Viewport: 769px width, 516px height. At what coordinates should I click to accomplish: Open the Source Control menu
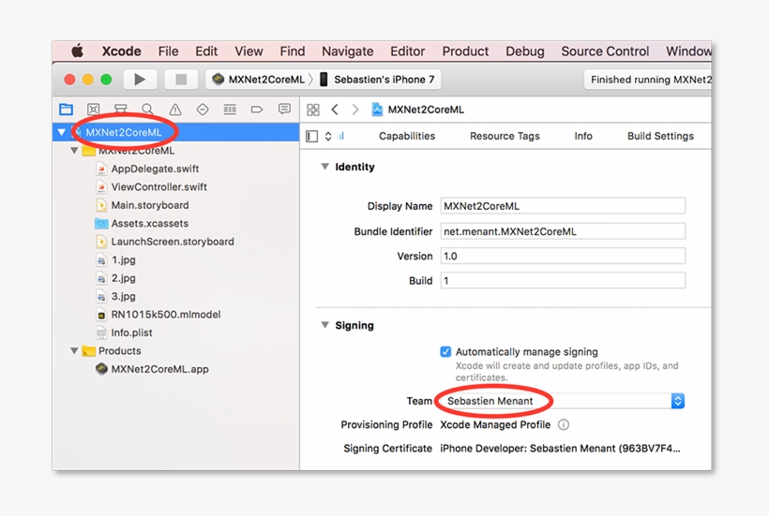(x=605, y=52)
